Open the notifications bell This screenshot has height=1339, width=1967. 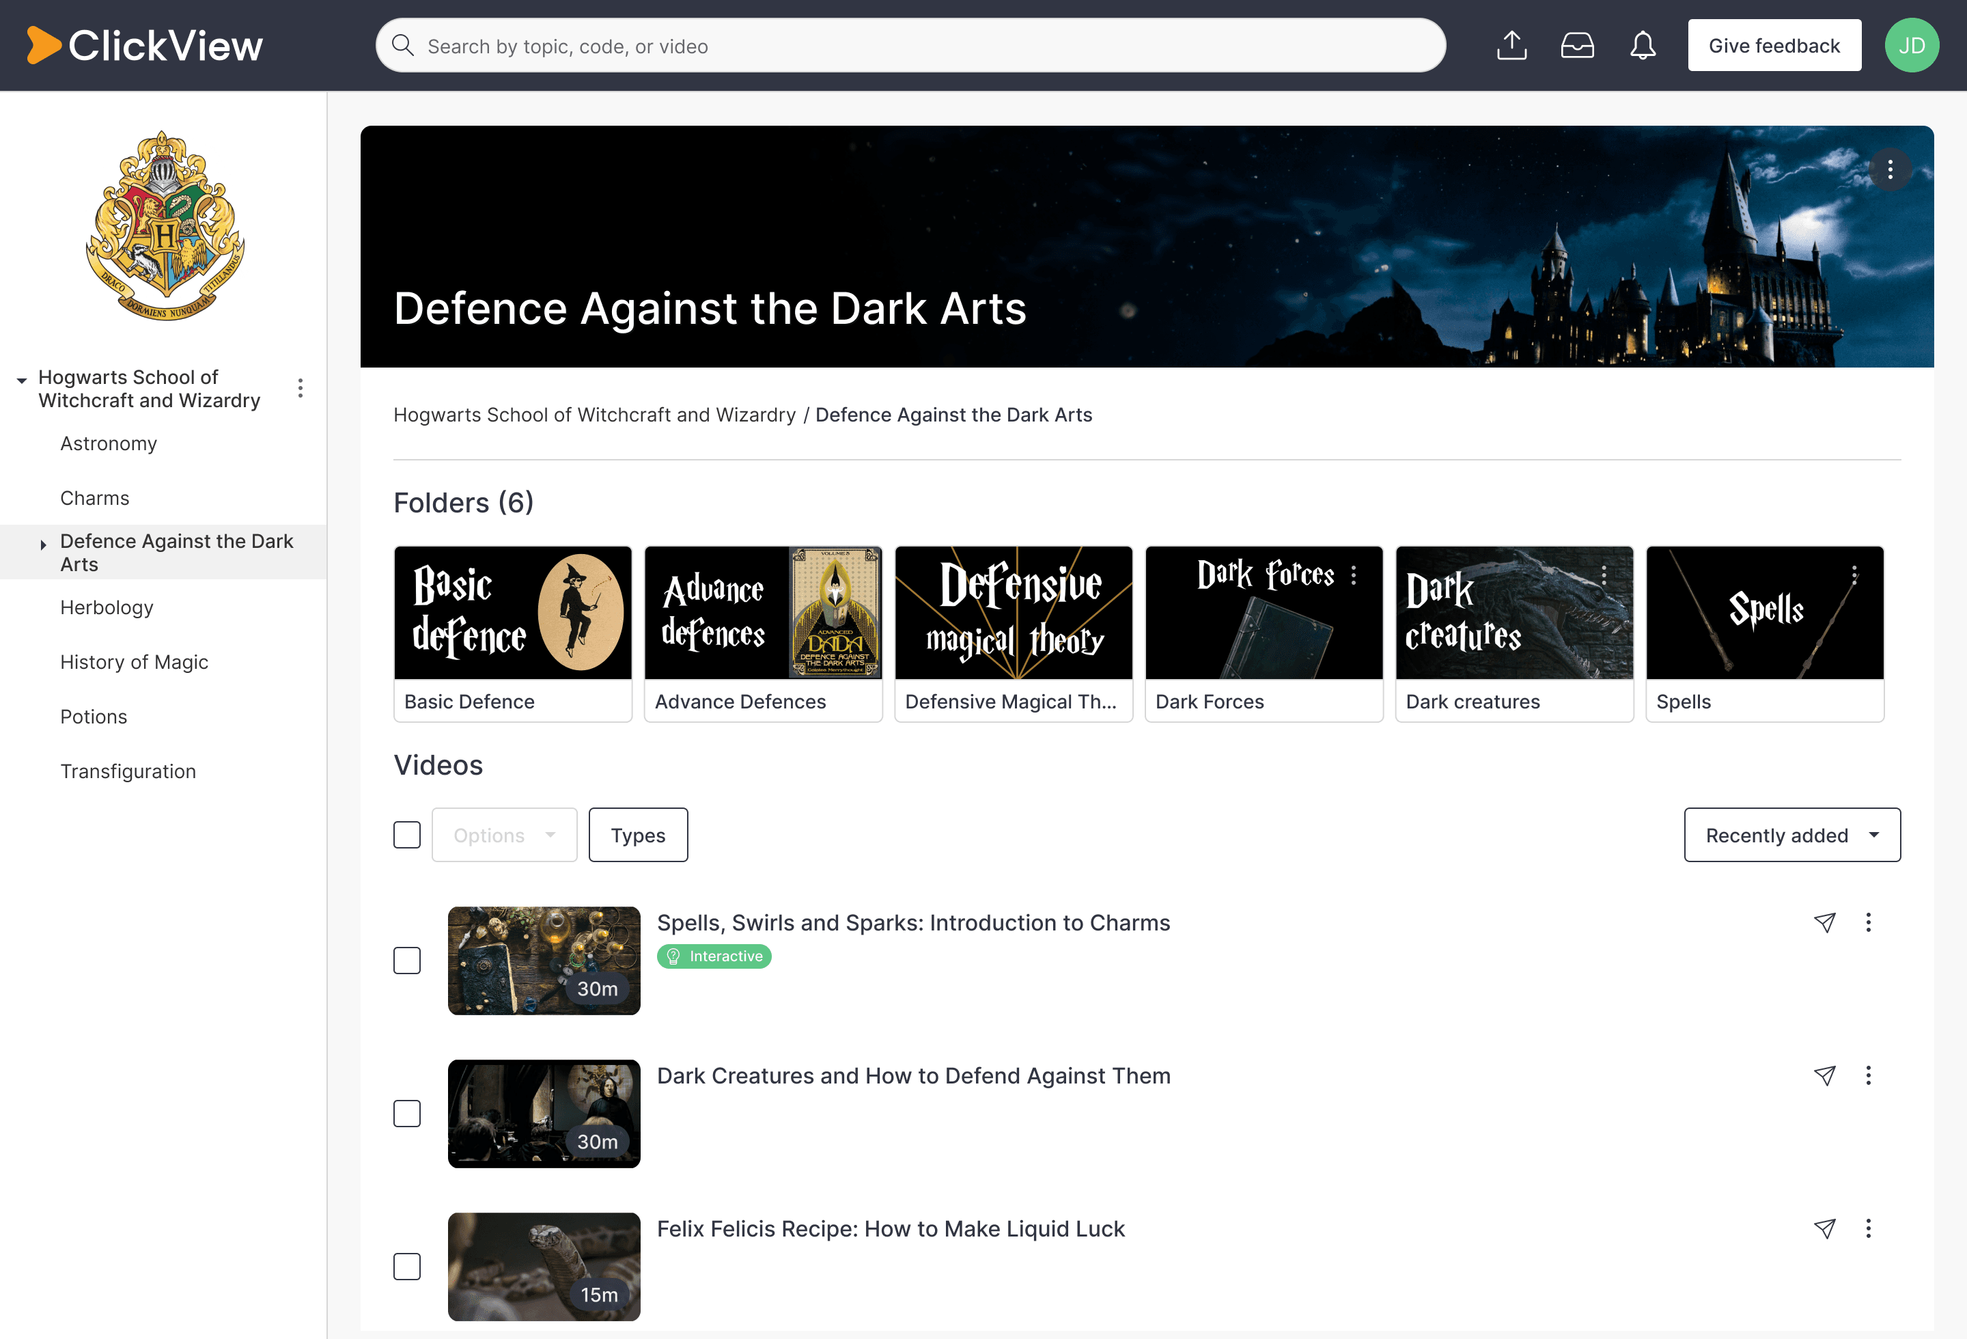pyautogui.click(x=1643, y=46)
